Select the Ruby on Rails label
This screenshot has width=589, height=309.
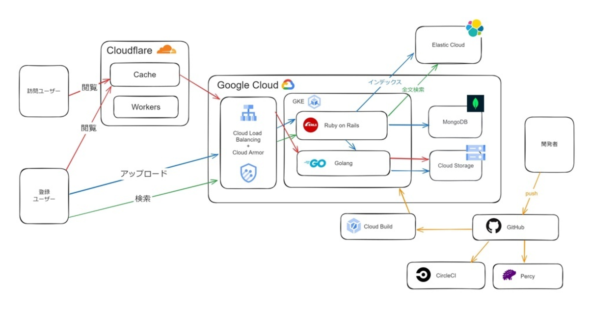coord(342,126)
